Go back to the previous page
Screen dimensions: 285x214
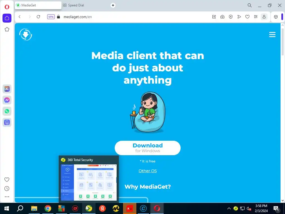click(x=19, y=17)
